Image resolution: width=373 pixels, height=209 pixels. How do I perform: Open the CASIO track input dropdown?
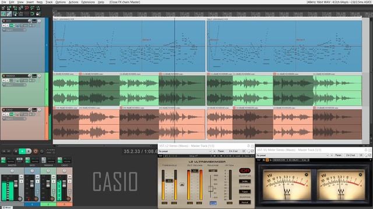tap(14, 118)
